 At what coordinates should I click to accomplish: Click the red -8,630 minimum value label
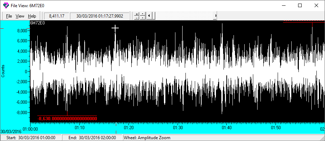coord(67,119)
